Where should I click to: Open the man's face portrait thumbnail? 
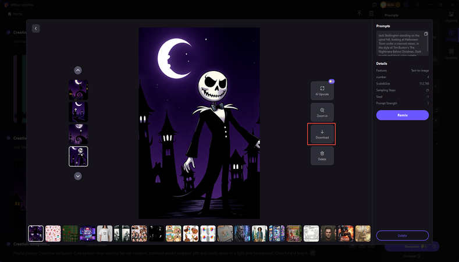click(329, 233)
